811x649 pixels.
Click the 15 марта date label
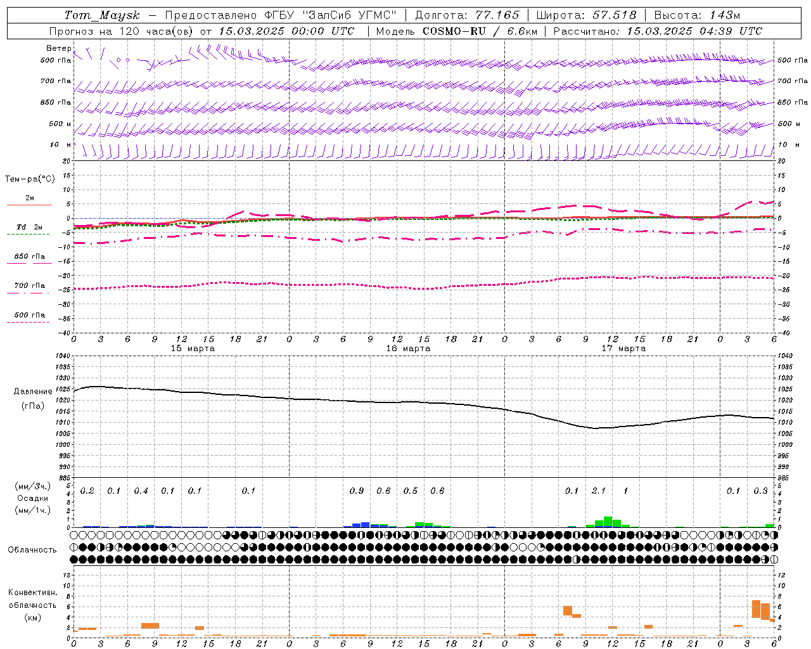(x=193, y=349)
